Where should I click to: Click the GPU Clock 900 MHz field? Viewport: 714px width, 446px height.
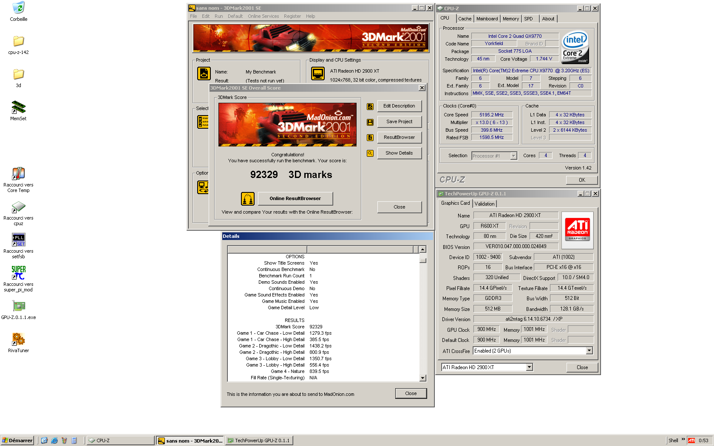click(x=487, y=330)
